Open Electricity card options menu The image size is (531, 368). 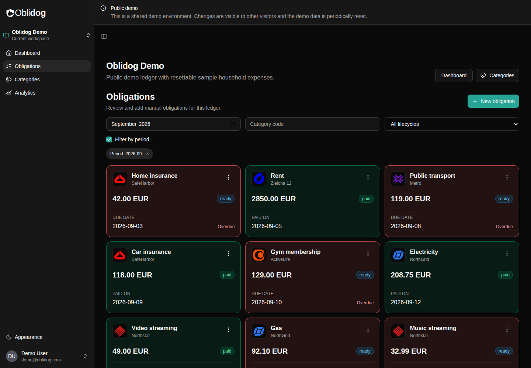pos(507,254)
